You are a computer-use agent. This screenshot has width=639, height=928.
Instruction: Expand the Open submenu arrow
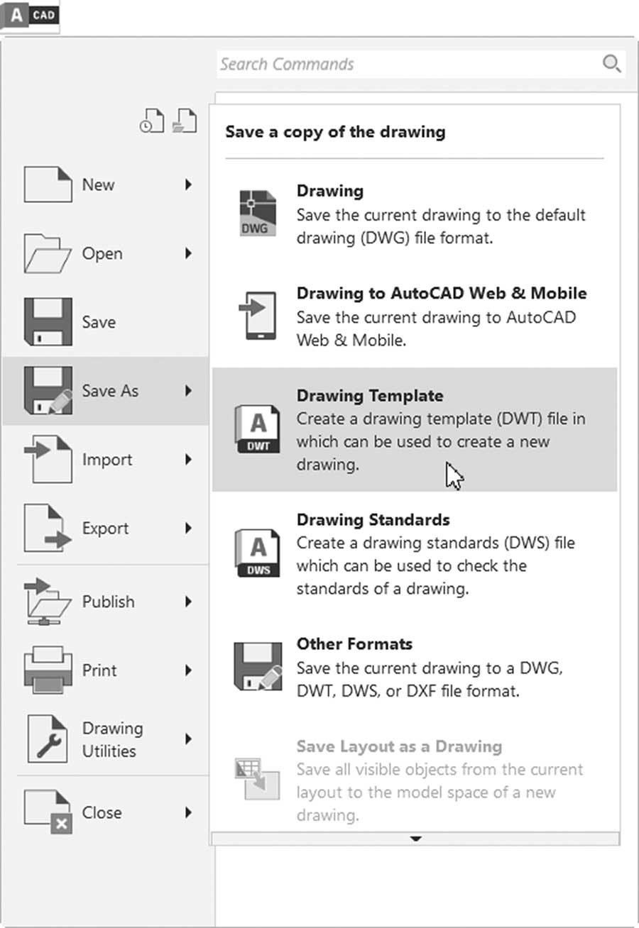(188, 253)
